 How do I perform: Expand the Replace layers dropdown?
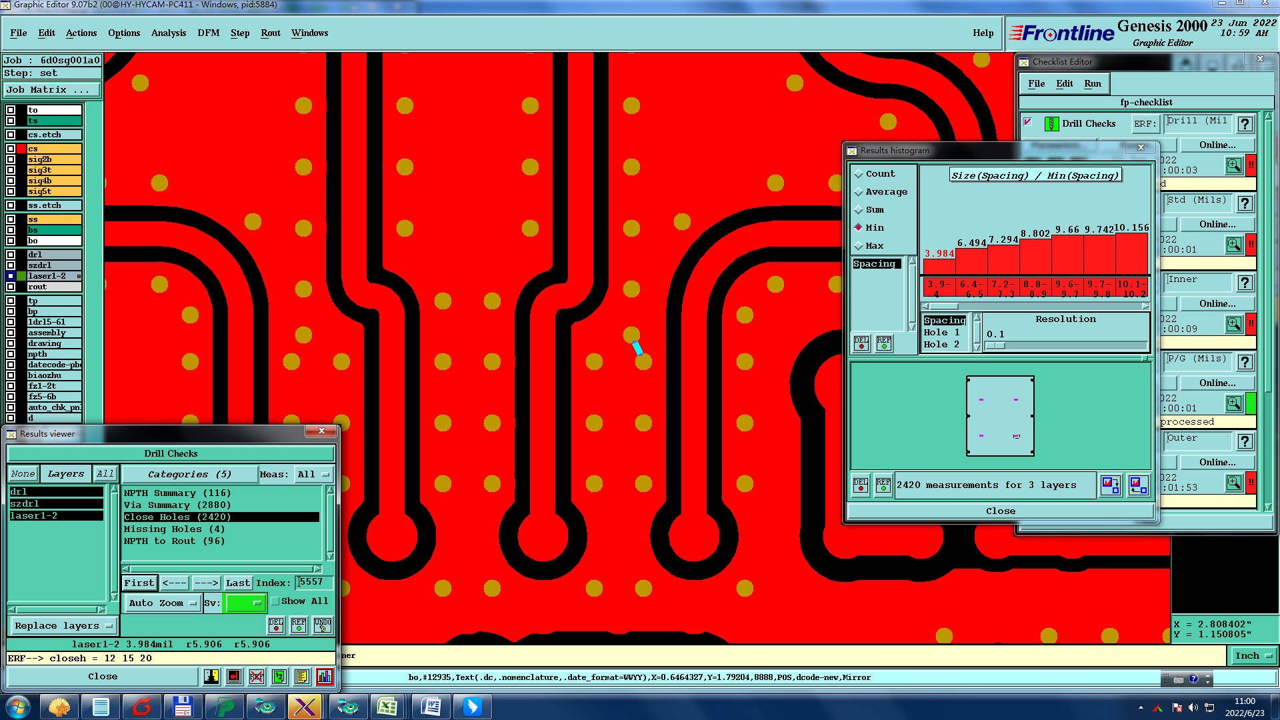pyautogui.click(x=63, y=626)
